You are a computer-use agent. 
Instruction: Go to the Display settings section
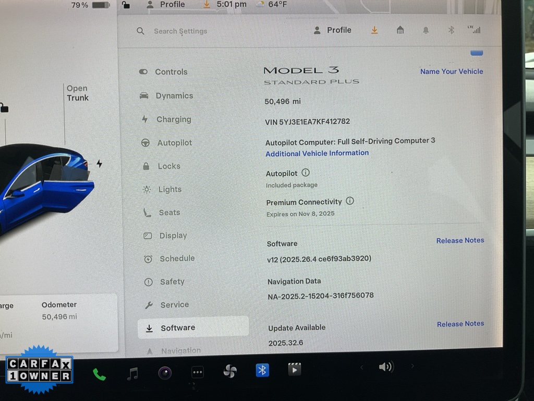pyautogui.click(x=173, y=236)
